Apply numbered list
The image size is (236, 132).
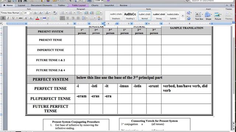[70, 13]
